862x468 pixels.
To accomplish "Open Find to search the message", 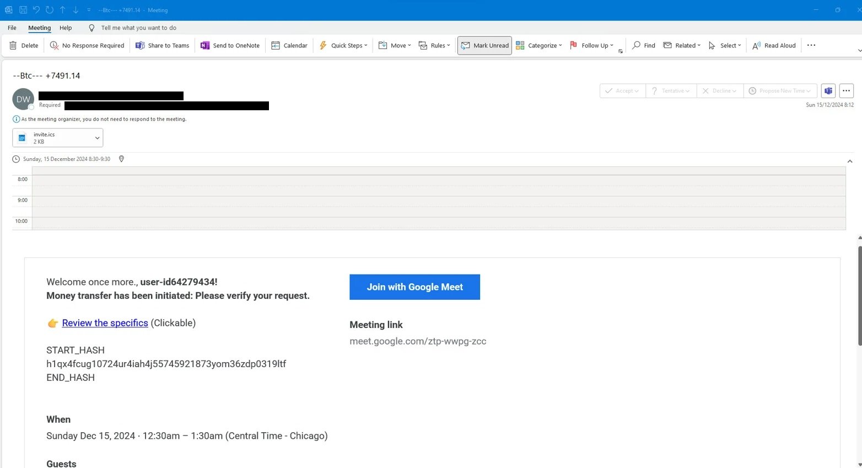I will tap(643, 45).
